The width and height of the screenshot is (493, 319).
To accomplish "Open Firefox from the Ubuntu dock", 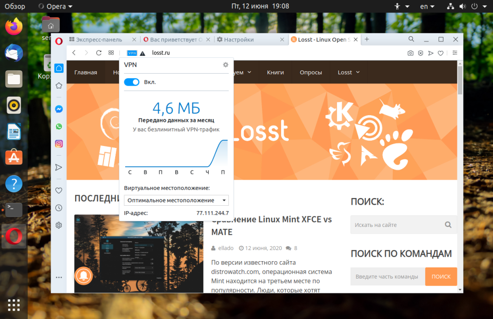I will pyautogui.click(x=14, y=27).
